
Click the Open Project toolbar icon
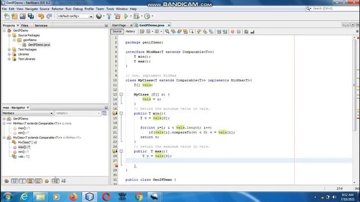point(22,16)
